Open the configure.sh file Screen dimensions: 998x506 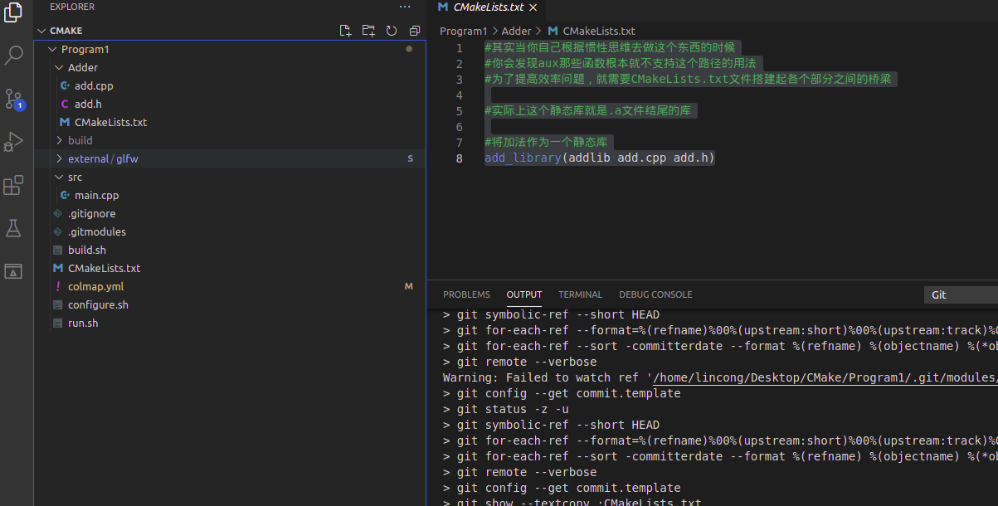click(98, 304)
